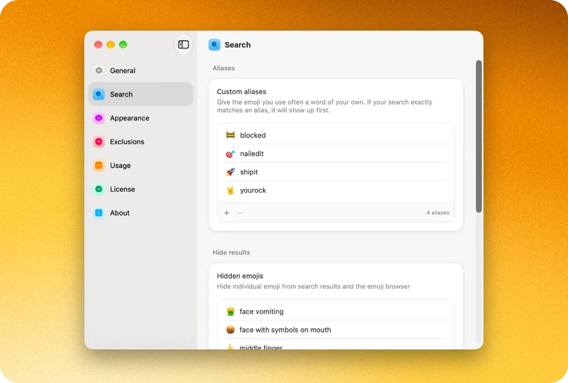Click the bullseye dart emoji
The image size is (568, 383).
(x=230, y=153)
